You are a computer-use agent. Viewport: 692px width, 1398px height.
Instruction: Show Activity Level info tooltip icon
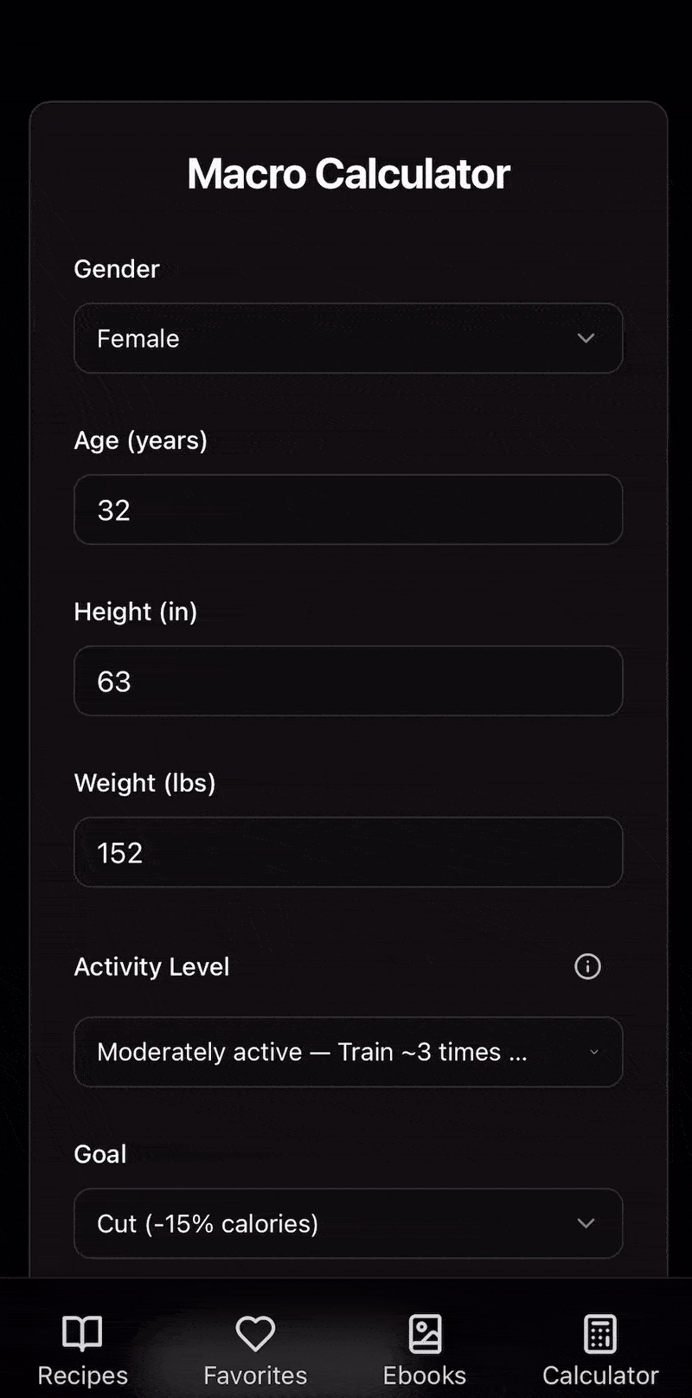click(587, 966)
